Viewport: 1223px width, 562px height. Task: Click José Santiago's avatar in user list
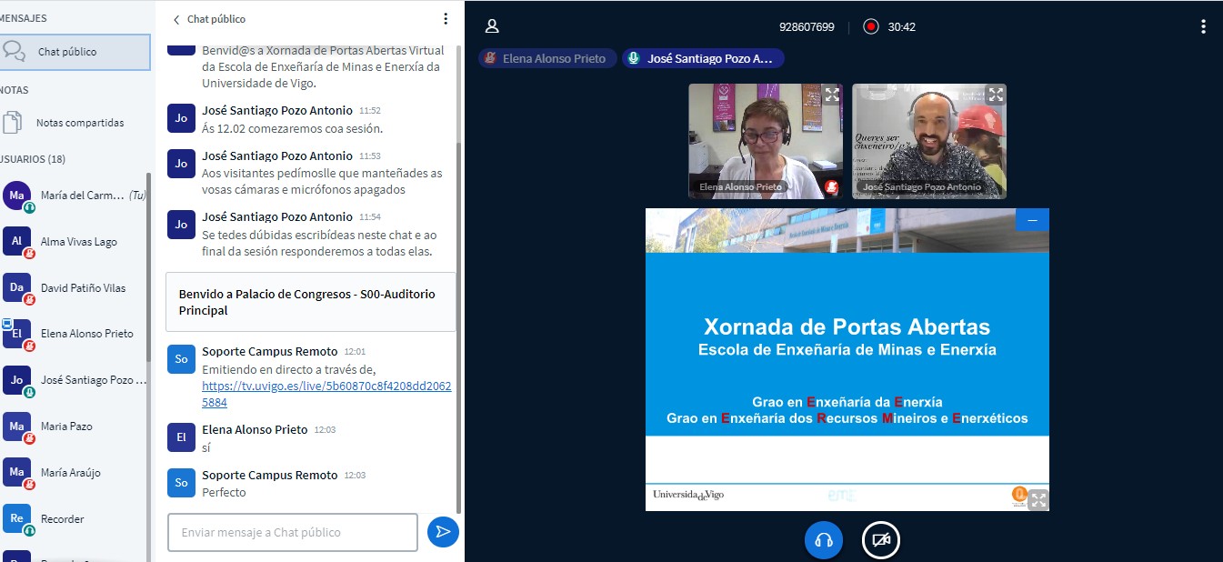click(x=16, y=380)
